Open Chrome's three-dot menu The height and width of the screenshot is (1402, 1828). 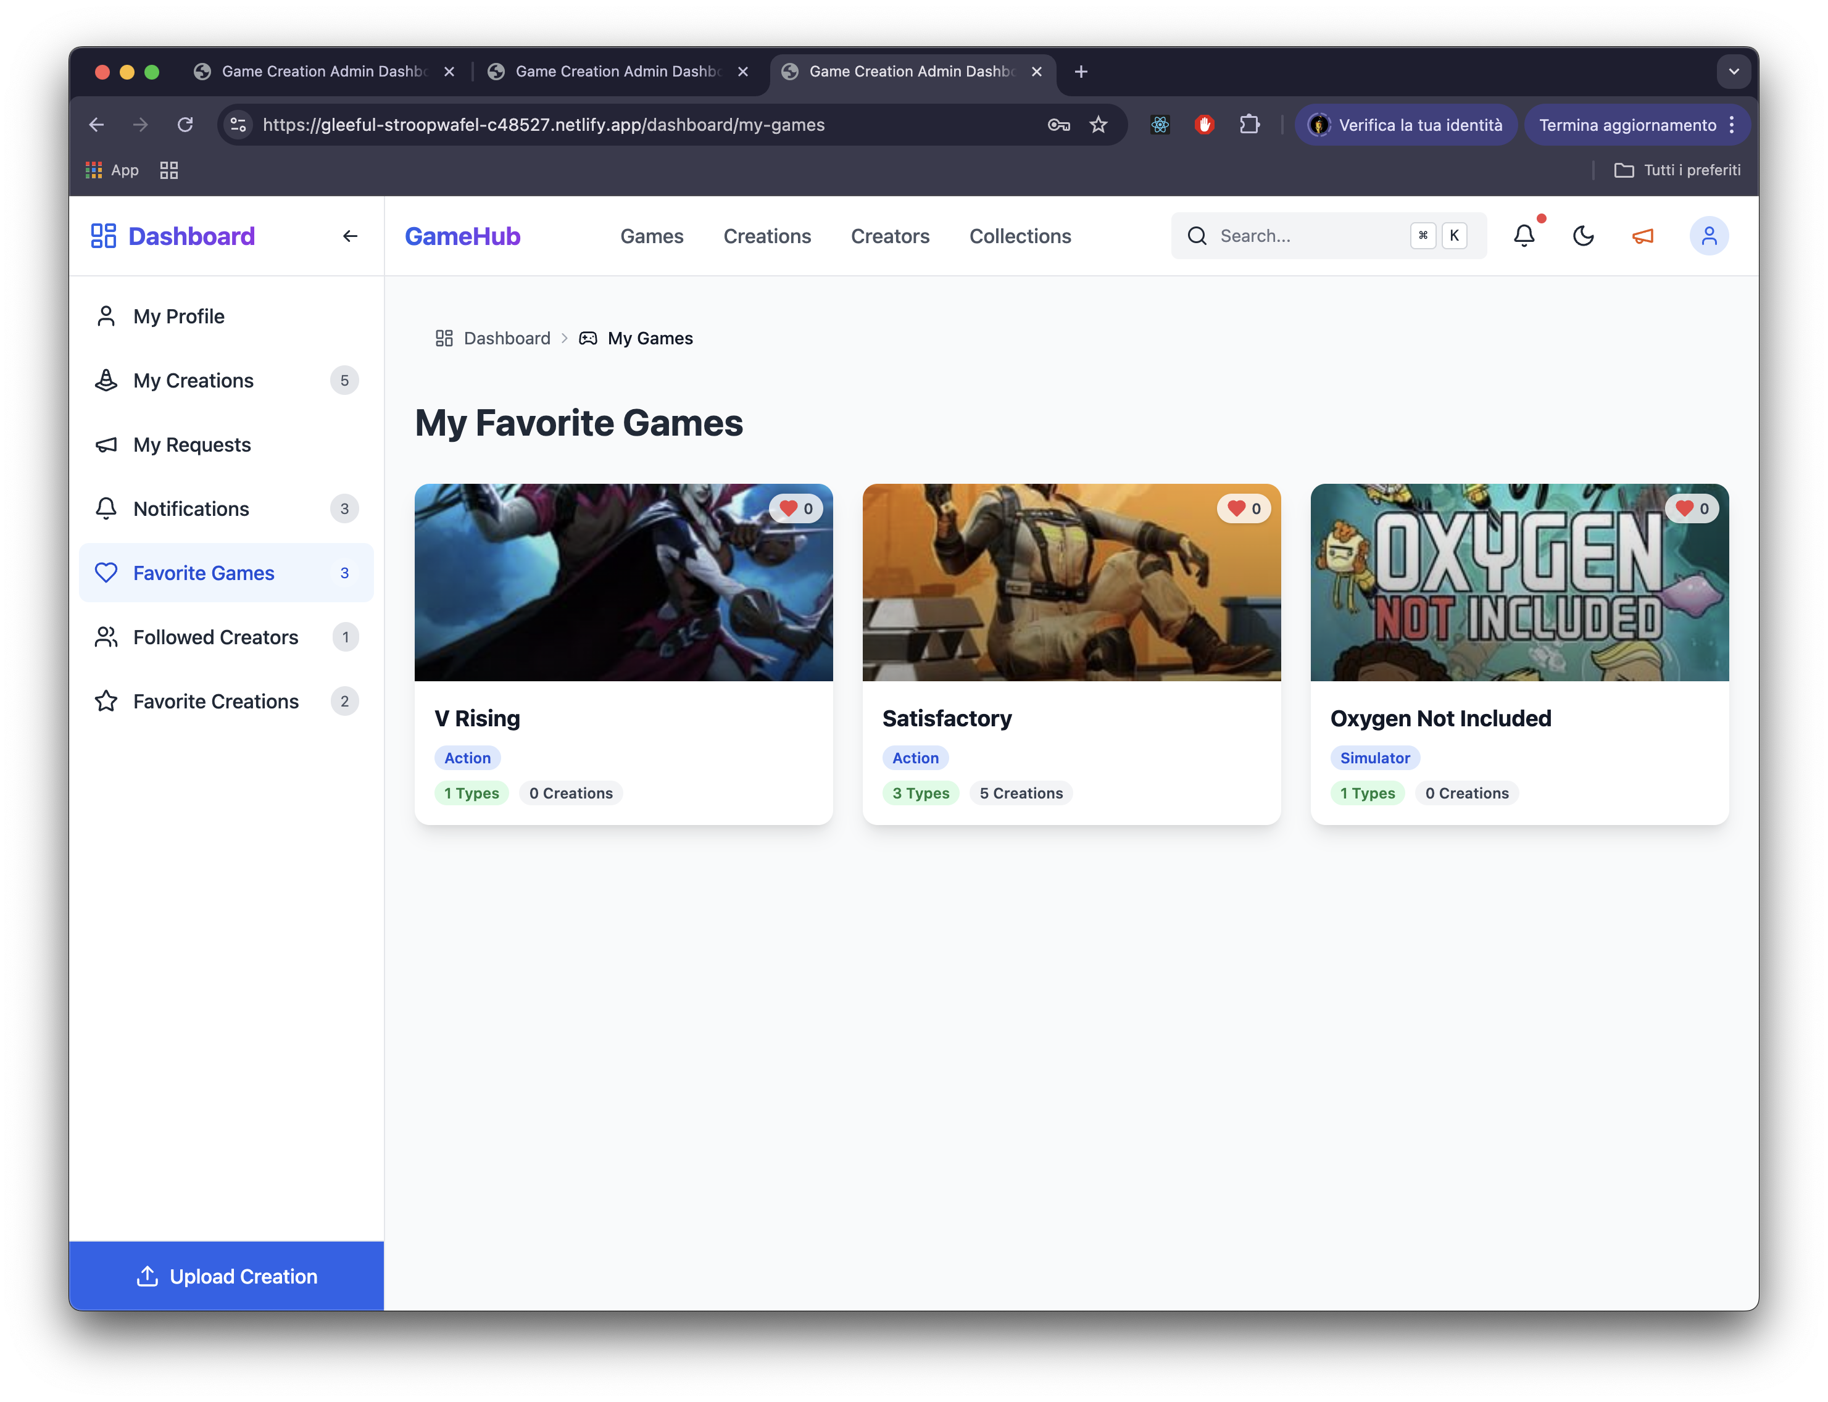1732,125
